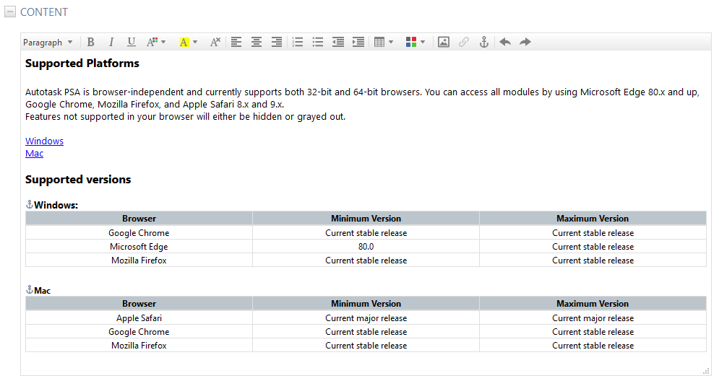Image resolution: width=719 pixels, height=381 pixels.
Task: Insert a table
Action: [x=379, y=42]
